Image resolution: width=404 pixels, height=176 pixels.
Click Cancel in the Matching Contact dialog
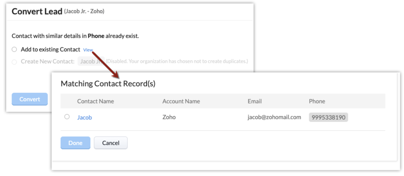(x=110, y=143)
